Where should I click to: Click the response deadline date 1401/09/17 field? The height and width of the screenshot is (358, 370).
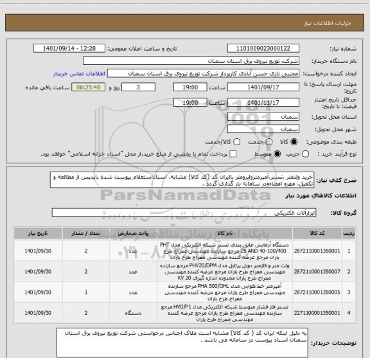click(263, 87)
